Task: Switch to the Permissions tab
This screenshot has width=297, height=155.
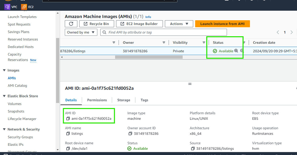Action: 97,100
